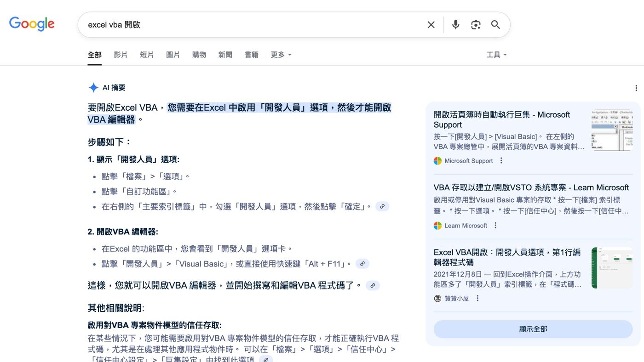Open more options beside Learn Microsoft source
The width and height of the screenshot is (644, 362).
coord(495,226)
